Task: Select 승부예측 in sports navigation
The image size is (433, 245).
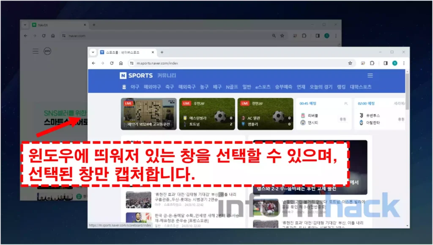Action: 283,87
